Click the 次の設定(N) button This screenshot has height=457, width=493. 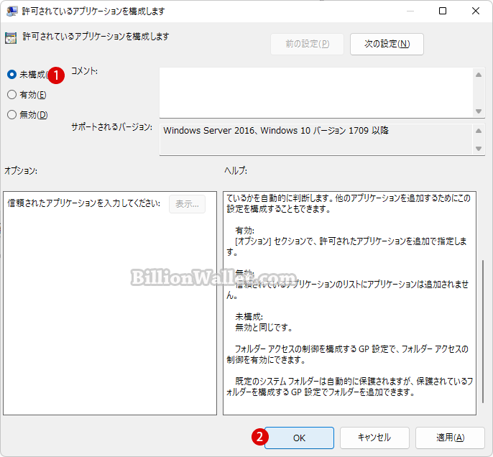coord(387,44)
